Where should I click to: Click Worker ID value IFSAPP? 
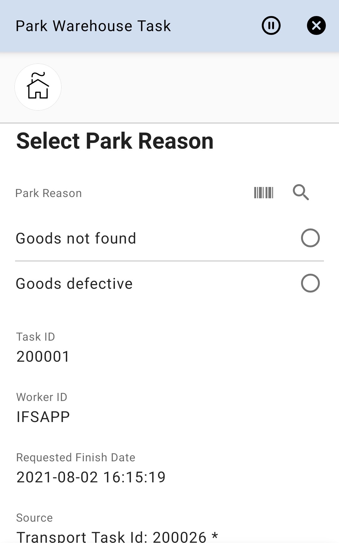[43, 417]
